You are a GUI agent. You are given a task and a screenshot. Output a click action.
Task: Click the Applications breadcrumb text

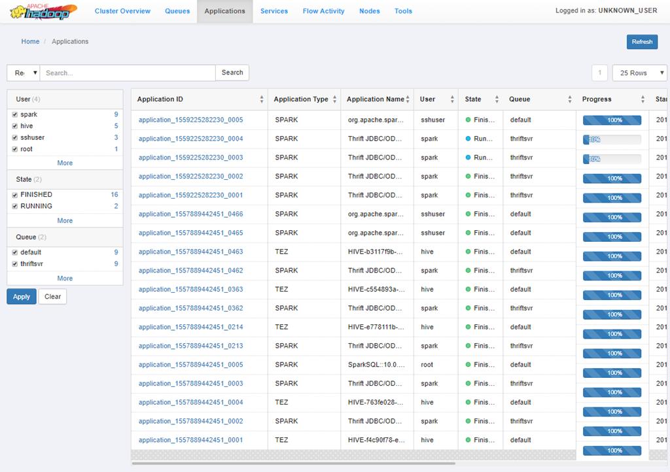point(70,41)
